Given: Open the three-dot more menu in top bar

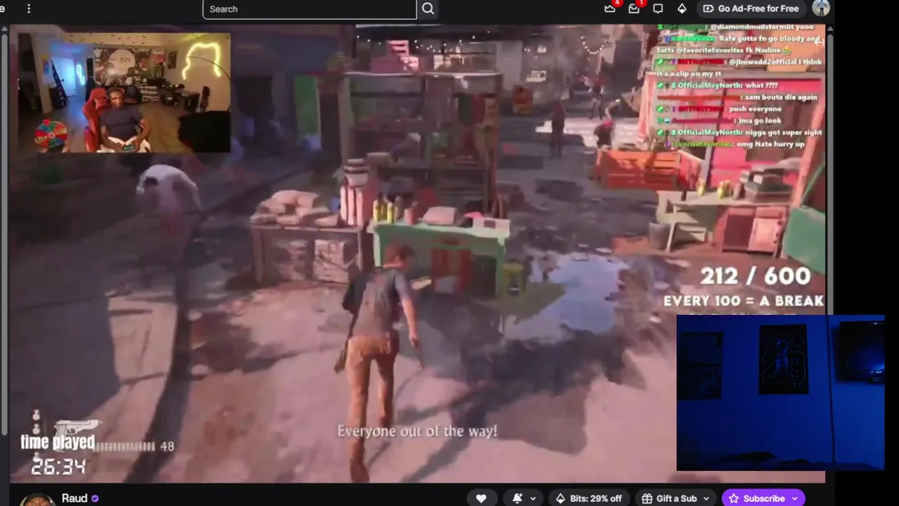Looking at the screenshot, I should pos(29,8).
